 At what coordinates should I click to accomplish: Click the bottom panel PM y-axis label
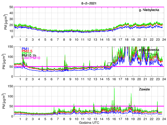(x=5, y=101)
